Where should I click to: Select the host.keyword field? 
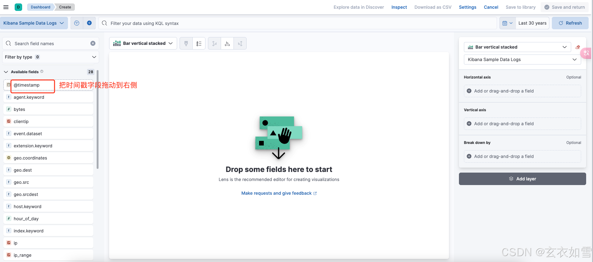pos(48,206)
